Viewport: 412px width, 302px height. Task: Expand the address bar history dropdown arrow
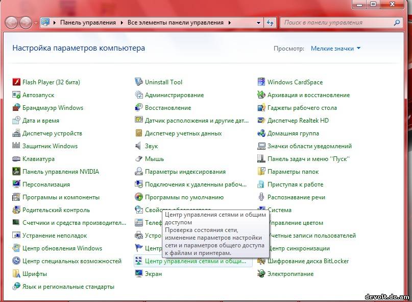click(258, 23)
